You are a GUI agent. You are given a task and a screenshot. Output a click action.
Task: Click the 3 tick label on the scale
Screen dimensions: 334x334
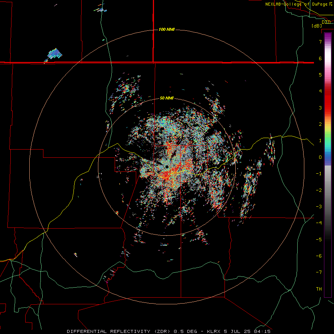320,108
